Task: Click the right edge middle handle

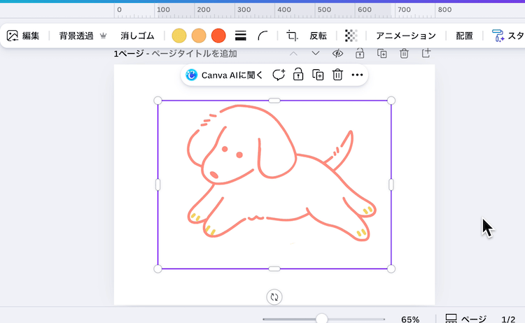Action: (391, 185)
